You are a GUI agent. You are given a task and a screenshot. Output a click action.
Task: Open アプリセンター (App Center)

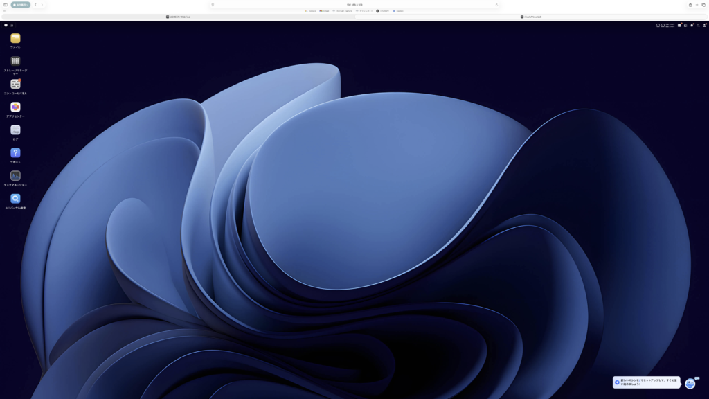15,107
